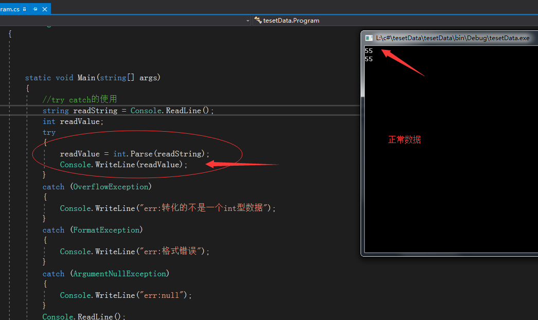Click the console window's application icon
The image size is (538, 320).
point(369,38)
